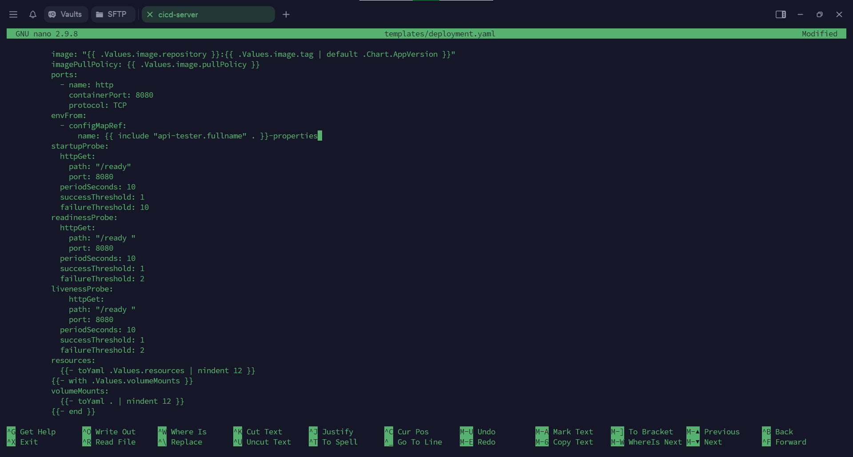
Task: Click the ^O Write Out shortcut
Action: [x=109, y=432]
